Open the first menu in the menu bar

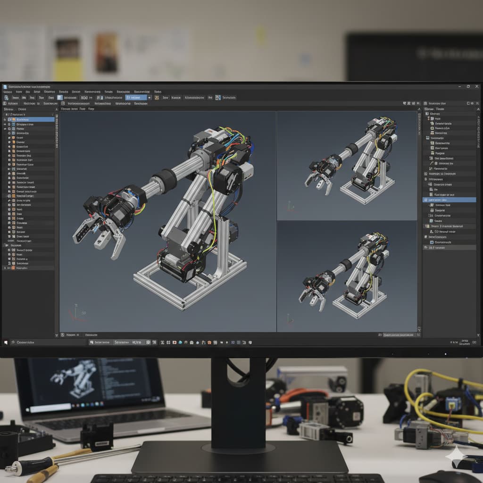pyautogui.click(x=6, y=92)
